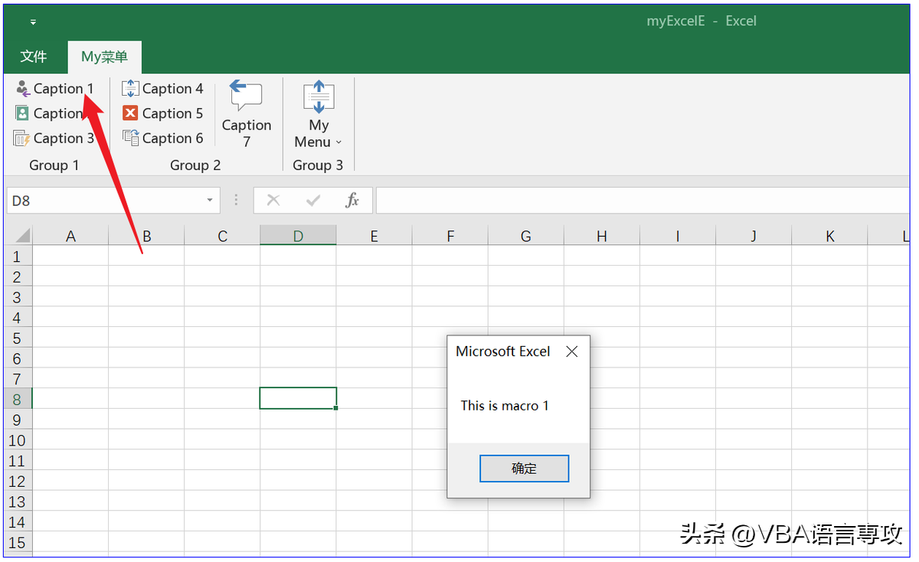Select row 2 header
Viewport: 919px width, 562px height.
click(18, 276)
